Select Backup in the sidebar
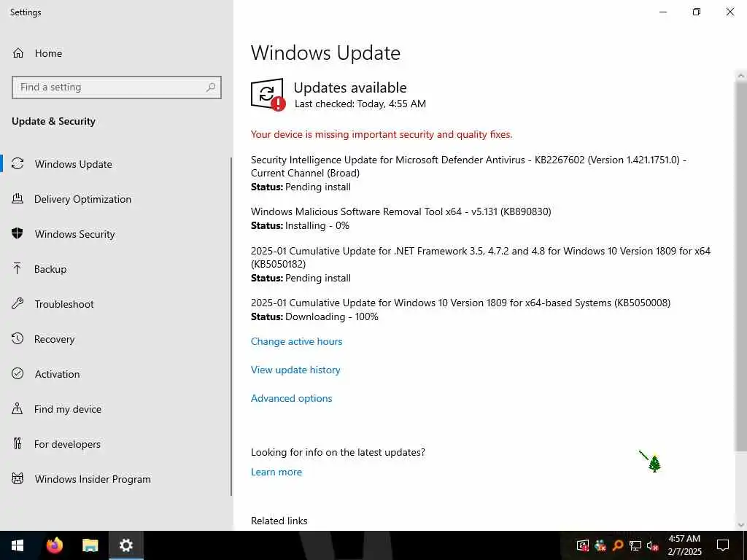 pos(50,269)
